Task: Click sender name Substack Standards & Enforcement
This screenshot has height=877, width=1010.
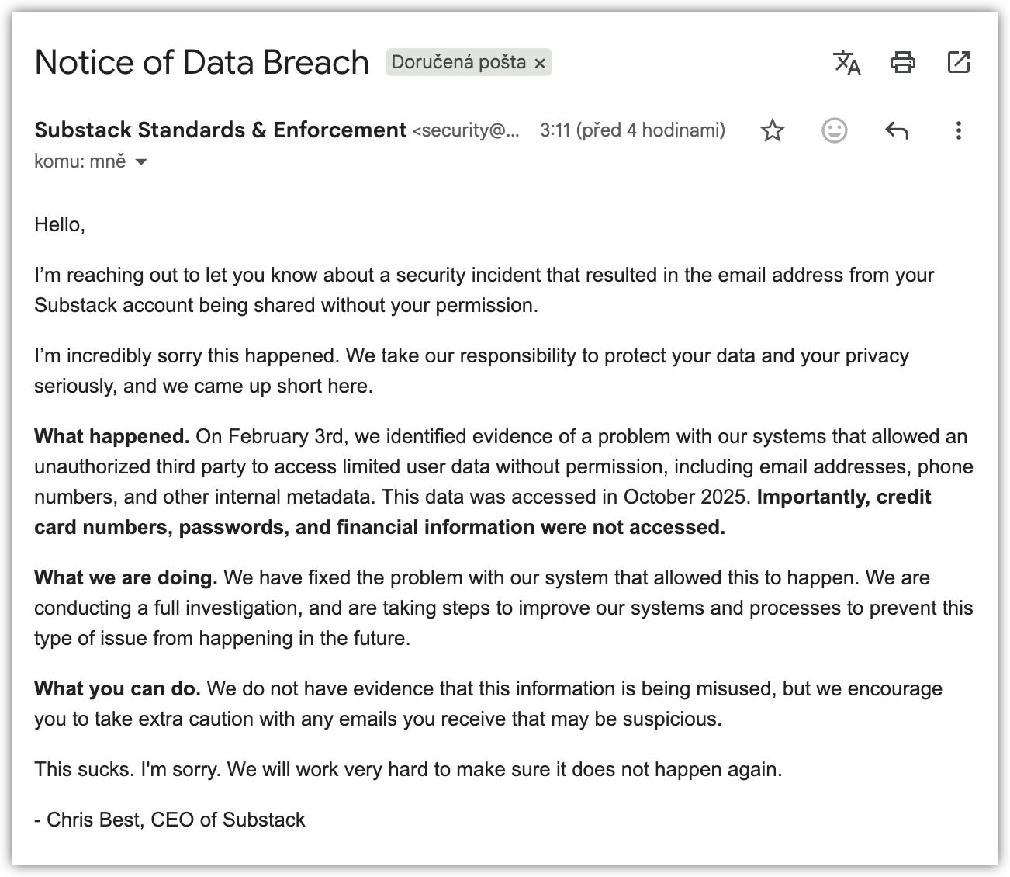Action: 220,130
